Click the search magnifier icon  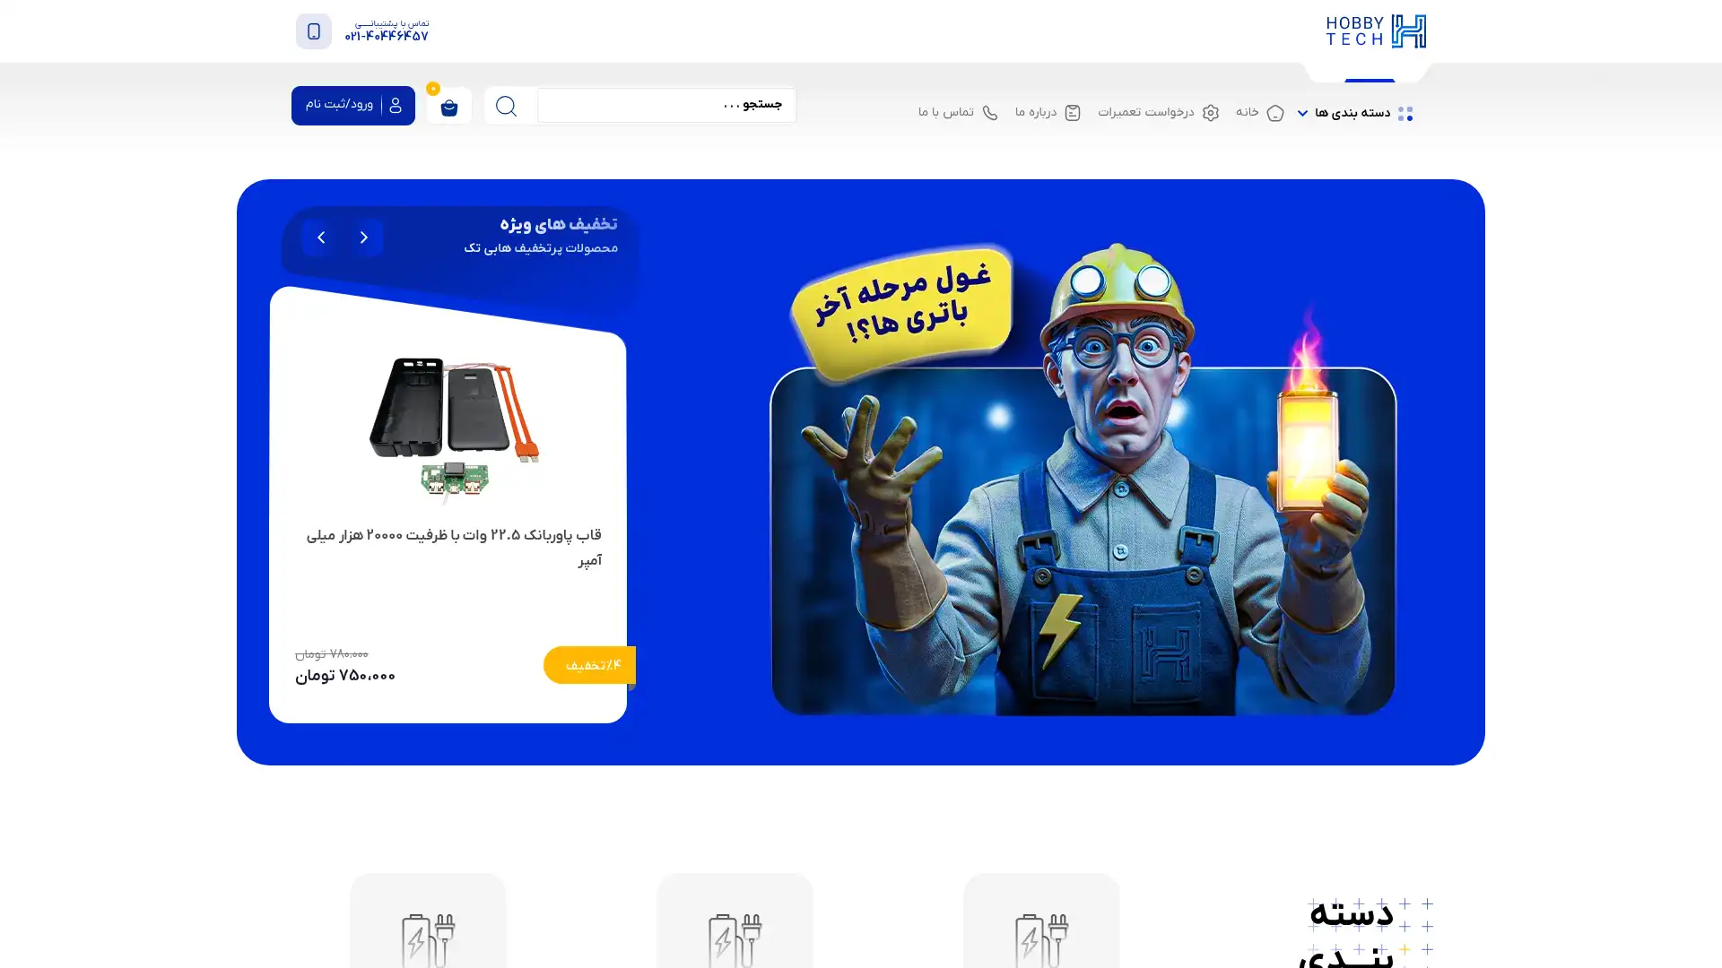[506, 106]
